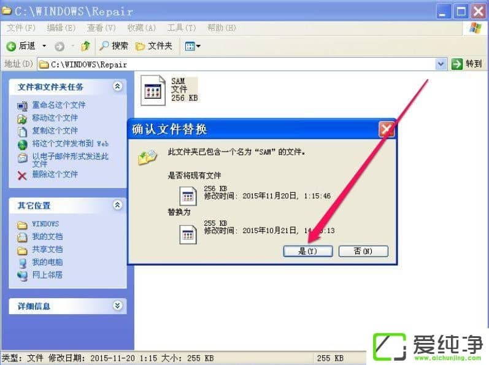Expand the address bar dropdown

coord(441,64)
